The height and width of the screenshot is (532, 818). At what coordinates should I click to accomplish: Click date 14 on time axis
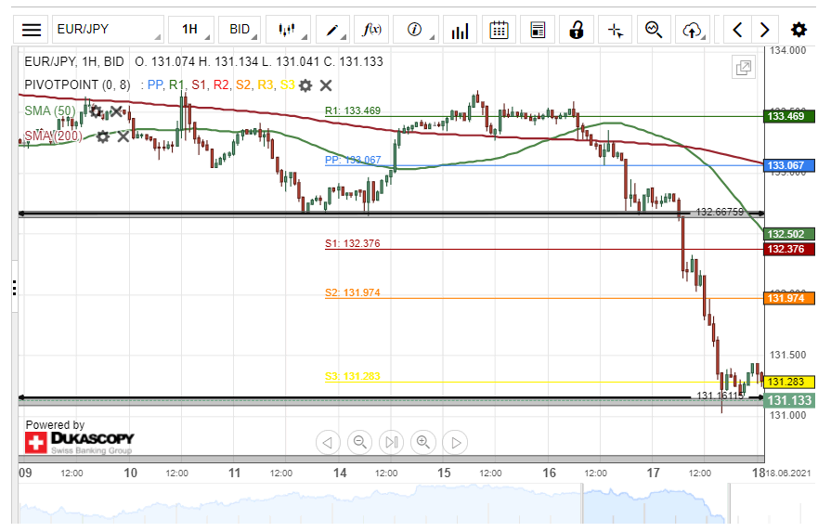pos(340,474)
